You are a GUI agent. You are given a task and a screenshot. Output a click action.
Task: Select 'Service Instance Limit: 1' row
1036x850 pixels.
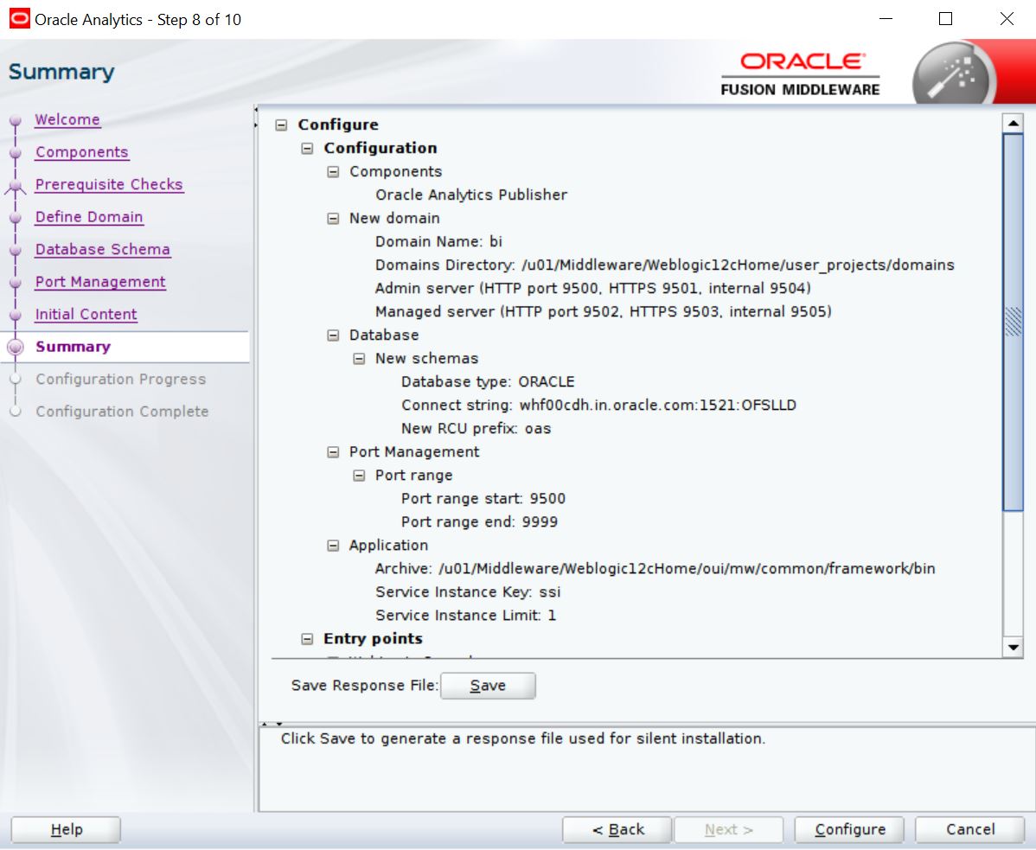[x=466, y=616]
